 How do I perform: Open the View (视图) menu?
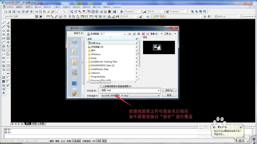pyautogui.click(x=29, y=7)
